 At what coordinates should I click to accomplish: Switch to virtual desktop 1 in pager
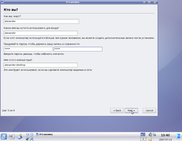click(143, 134)
